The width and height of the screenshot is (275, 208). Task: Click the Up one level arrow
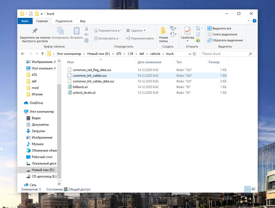click(42, 54)
